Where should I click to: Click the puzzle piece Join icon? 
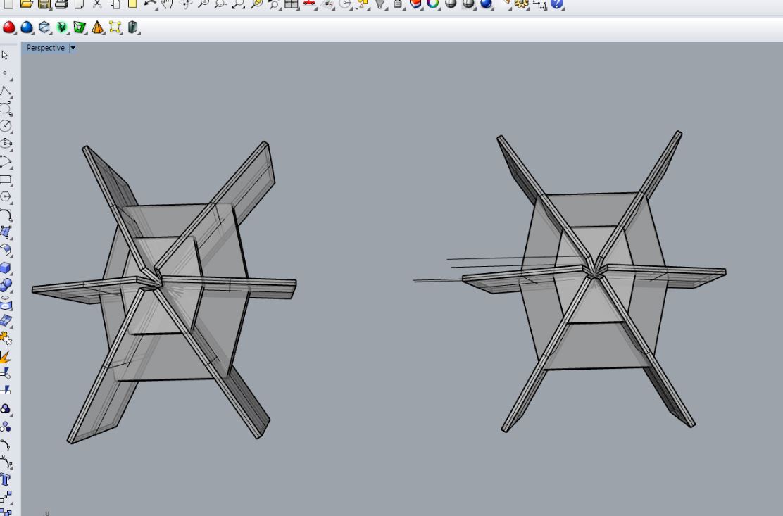[6, 339]
